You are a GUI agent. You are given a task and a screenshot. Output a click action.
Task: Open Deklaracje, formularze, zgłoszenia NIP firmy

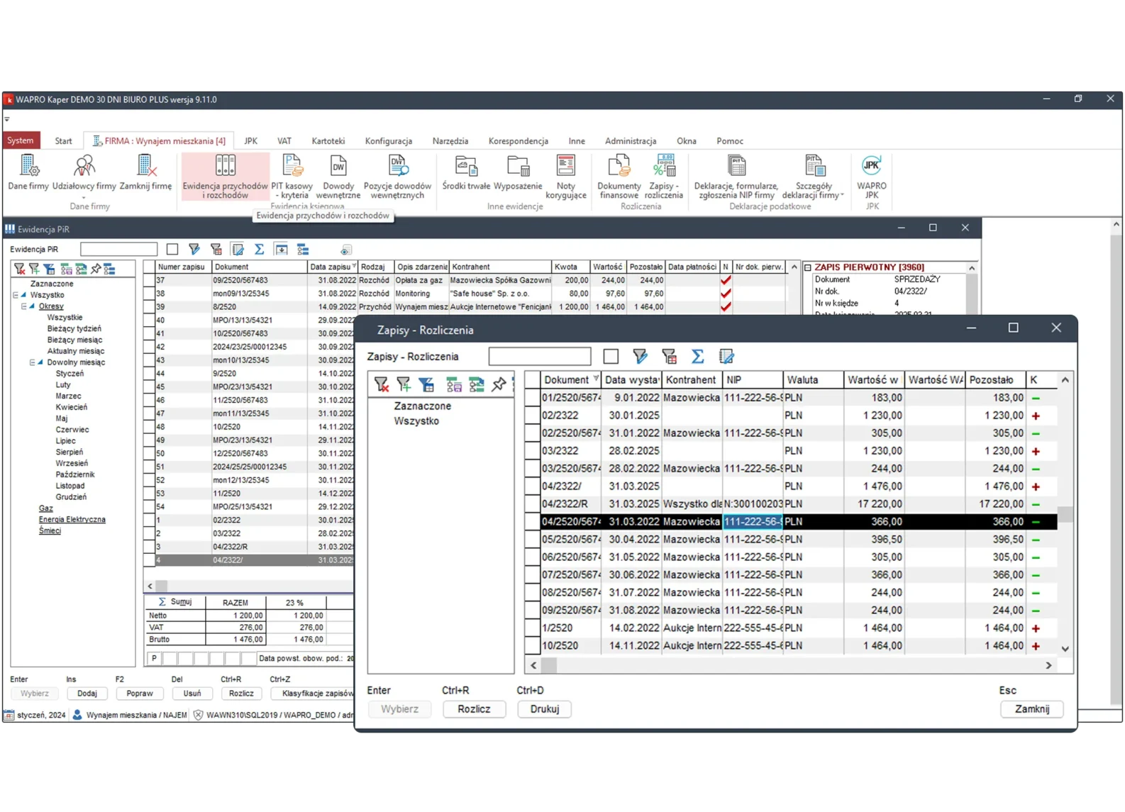[x=736, y=177]
